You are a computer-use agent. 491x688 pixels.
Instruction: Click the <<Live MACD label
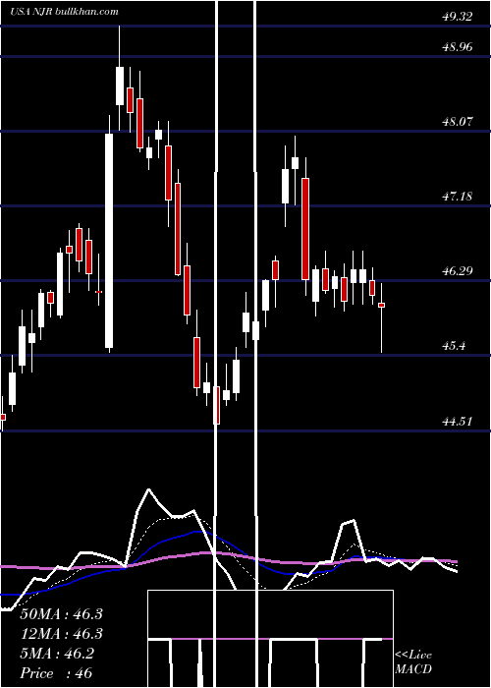tap(413, 661)
